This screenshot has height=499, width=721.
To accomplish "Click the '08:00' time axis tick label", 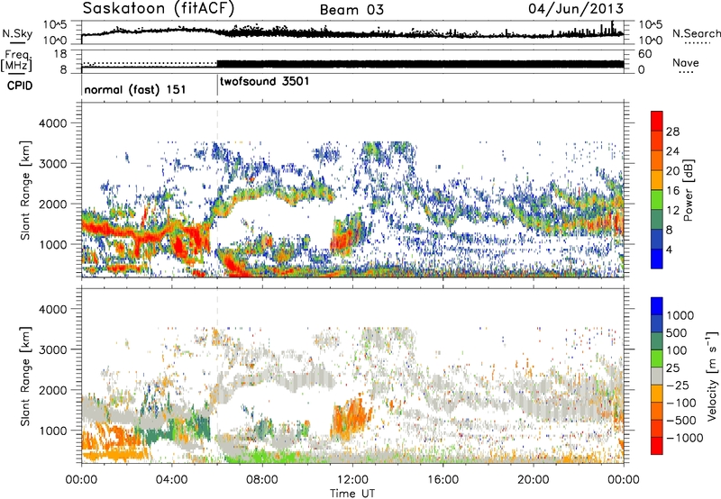I will 262,480.
